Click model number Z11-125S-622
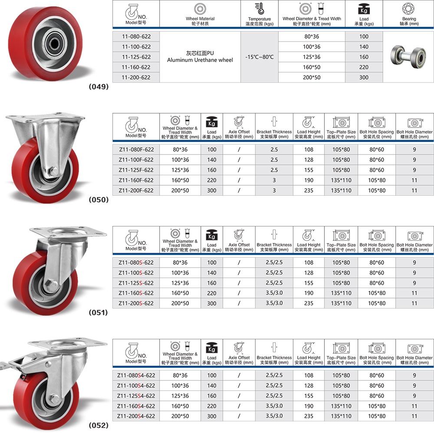The height and width of the screenshot is (433, 434). [x=136, y=283]
